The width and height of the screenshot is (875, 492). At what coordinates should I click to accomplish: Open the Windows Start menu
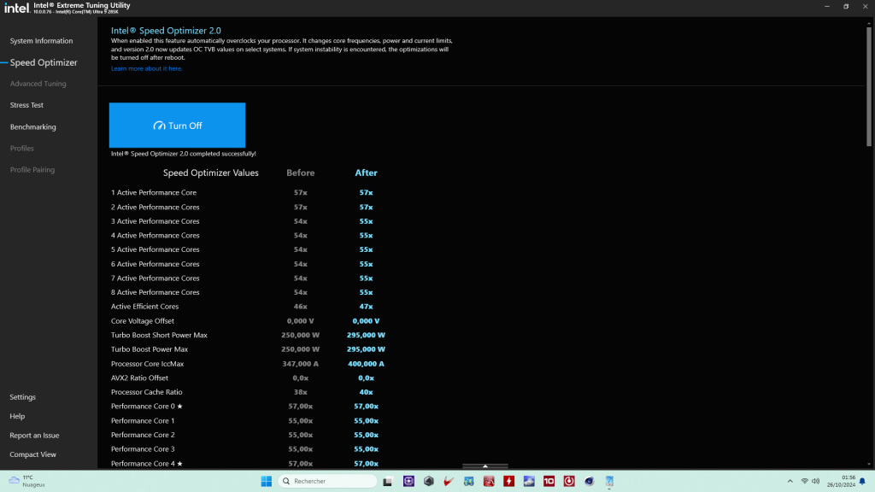(267, 481)
